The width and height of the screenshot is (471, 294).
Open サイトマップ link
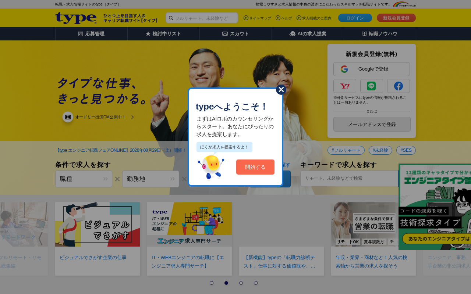[x=257, y=18]
